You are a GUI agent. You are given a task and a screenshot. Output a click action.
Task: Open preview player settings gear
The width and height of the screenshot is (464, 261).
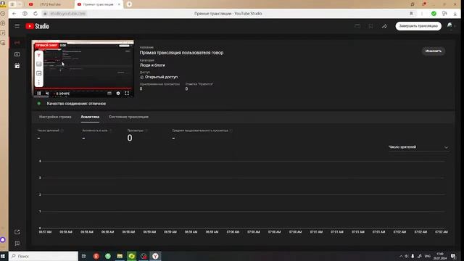point(118,94)
